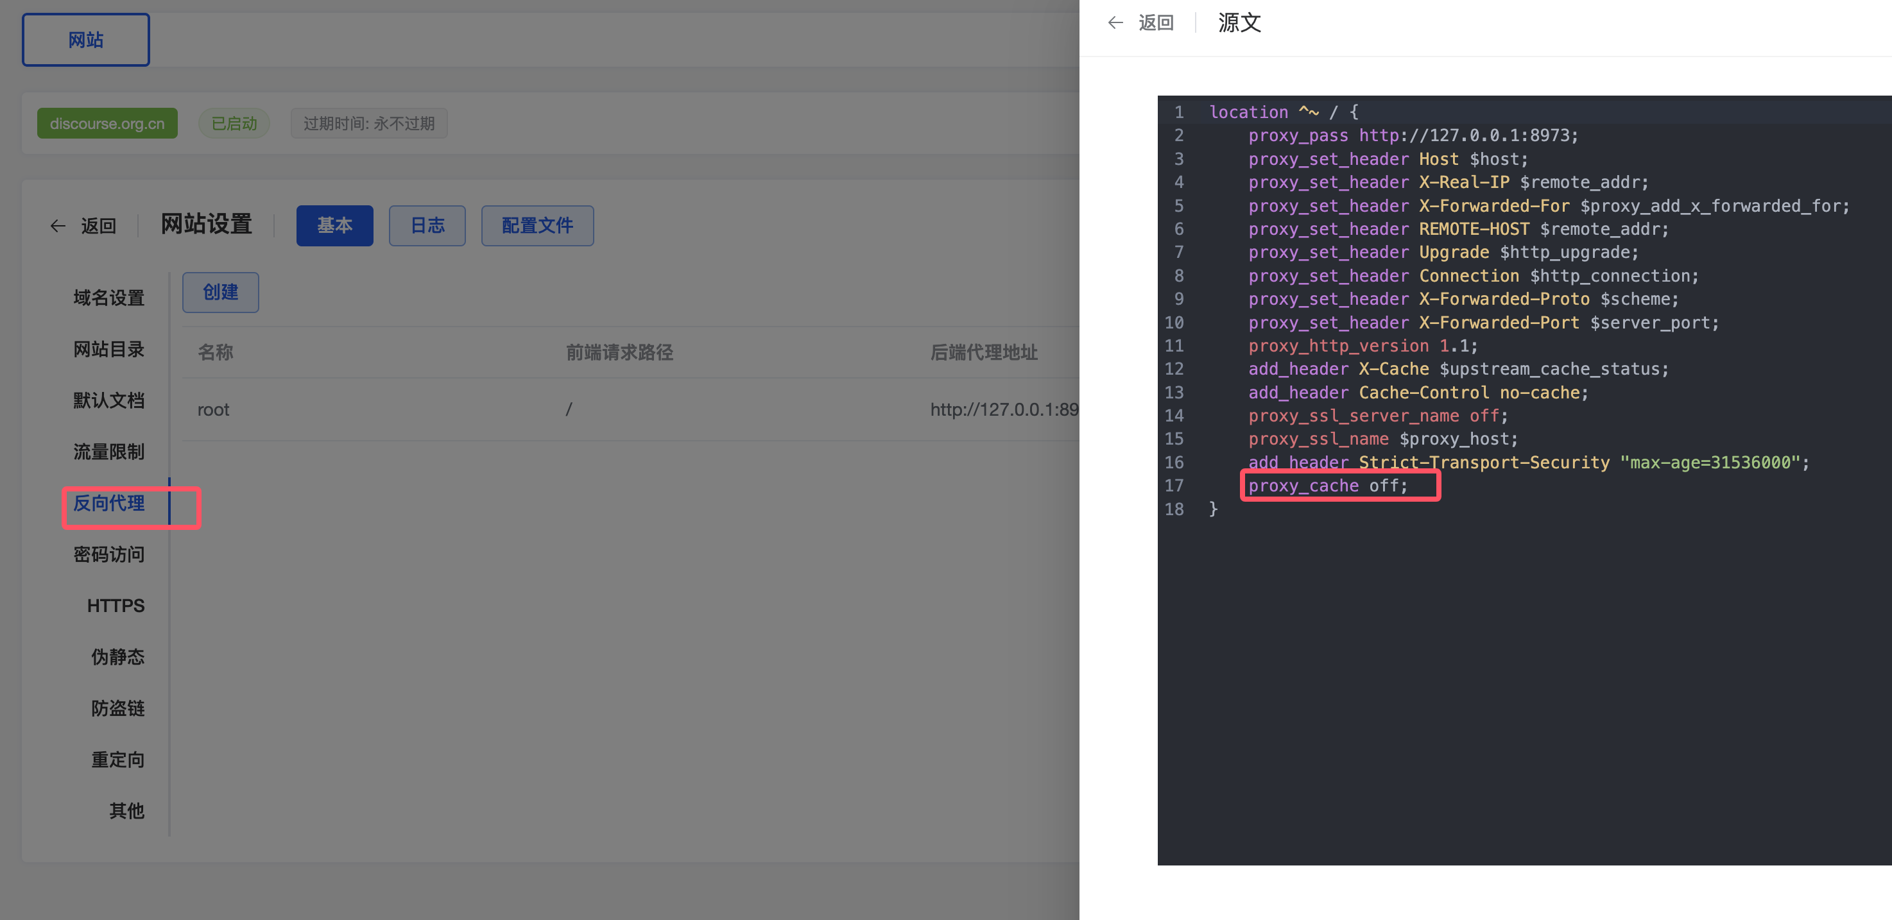Select 域名设置 in the sidebar
The height and width of the screenshot is (920, 1892).
click(108, 298)
